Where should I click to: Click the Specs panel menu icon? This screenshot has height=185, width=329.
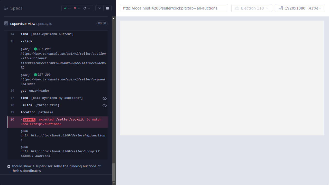pyautogui.click(x=6, y=8)
